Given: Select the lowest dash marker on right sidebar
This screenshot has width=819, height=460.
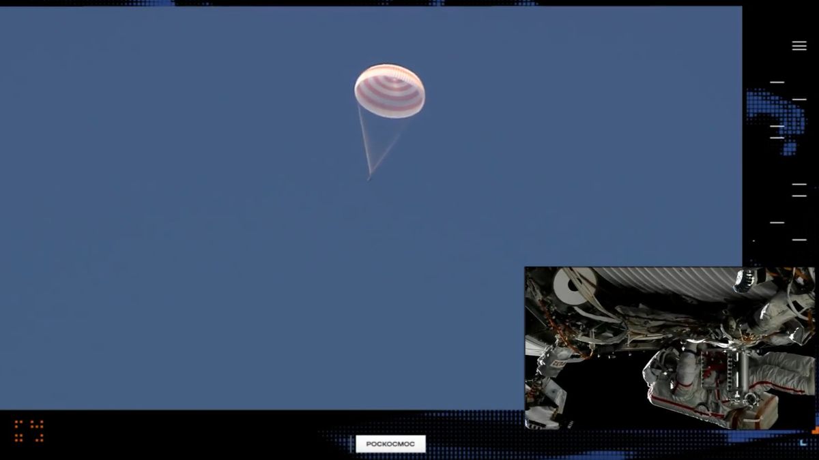Looking at the screenshot, I should (799, 240).
